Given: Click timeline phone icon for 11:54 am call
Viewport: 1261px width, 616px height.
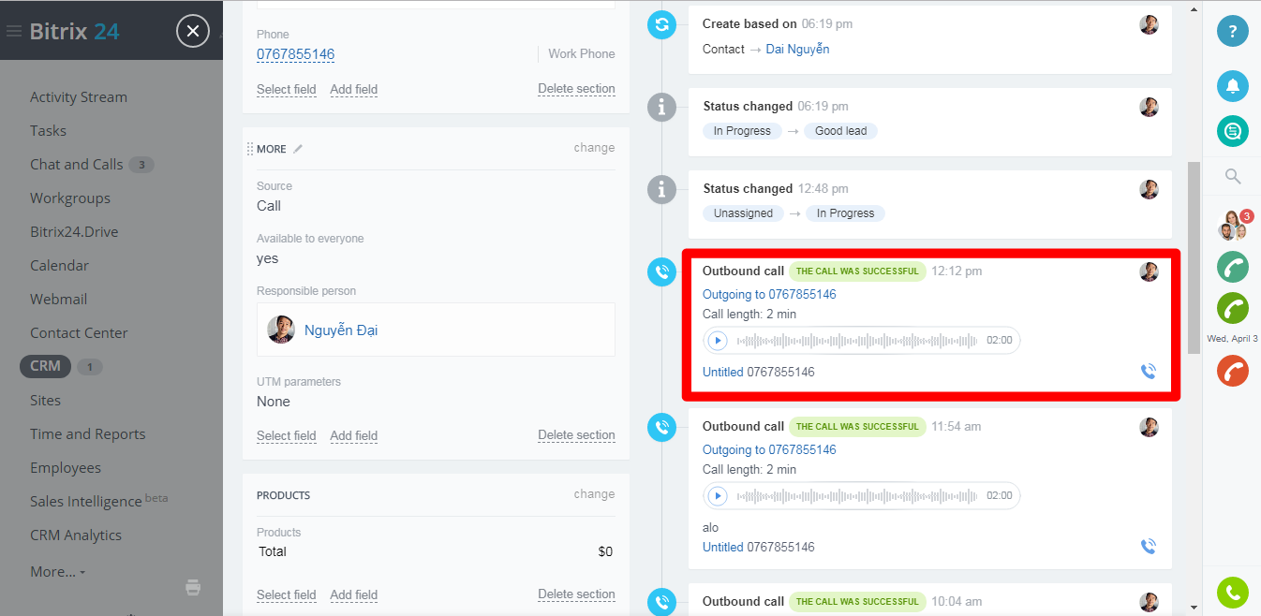Looking at the screenshot, I should pyautogui.click(x=661, y=427).
